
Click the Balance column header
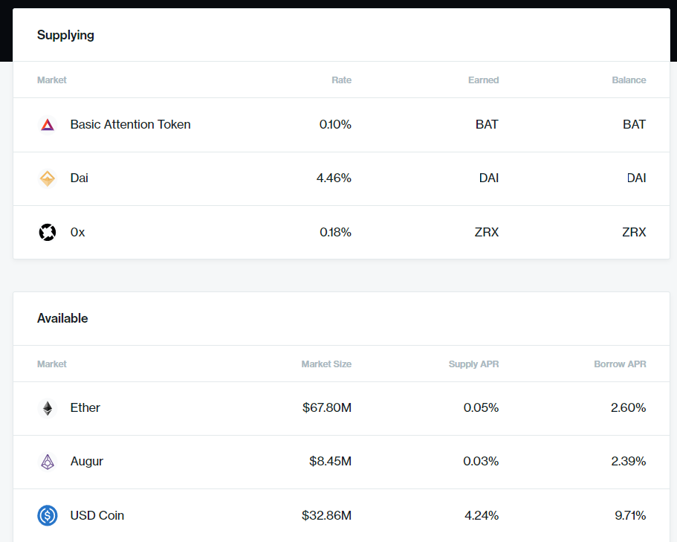629,80
